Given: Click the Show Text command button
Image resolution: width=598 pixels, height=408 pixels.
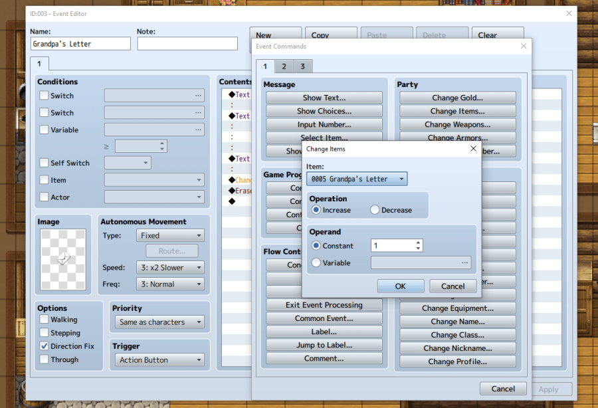Looking at the screenshot, I should pos(324,98).
